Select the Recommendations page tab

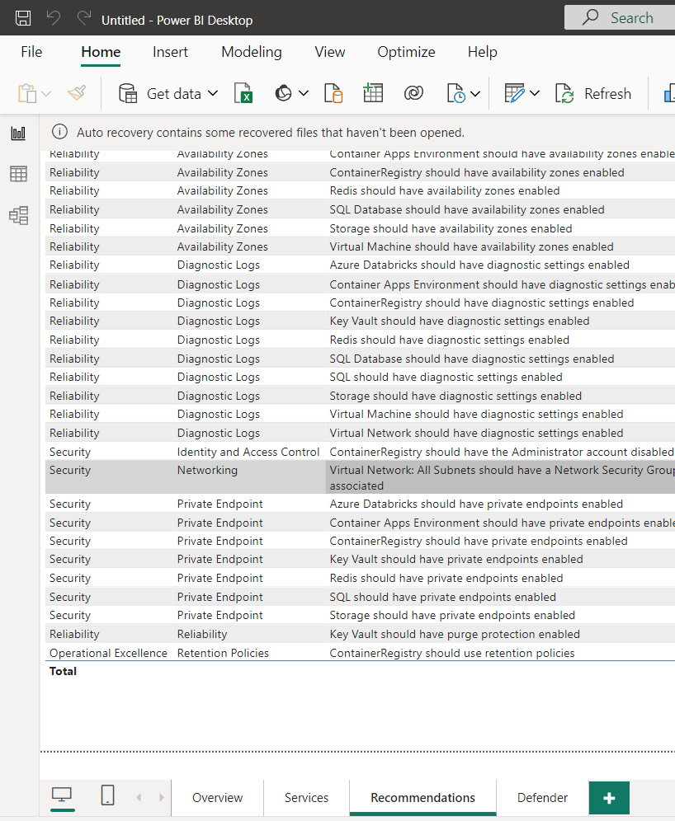coord(423,797)
